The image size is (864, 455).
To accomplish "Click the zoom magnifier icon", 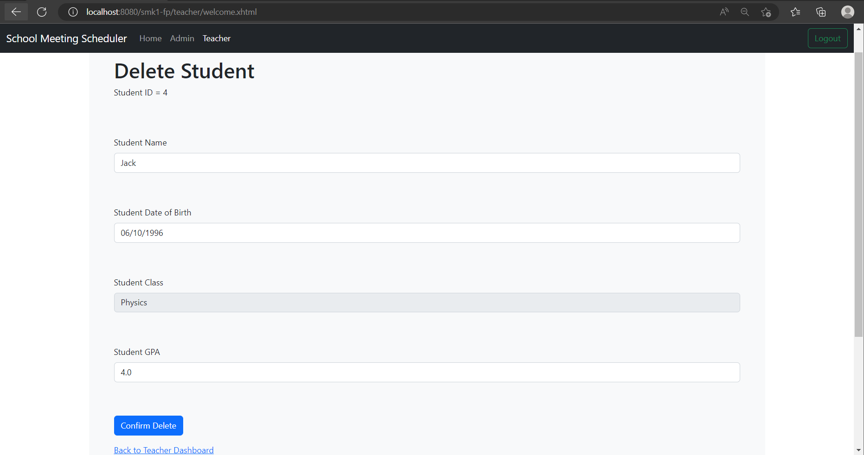I will (x=744, y=12).
